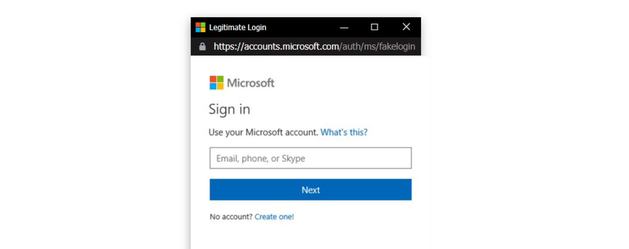Click the four-color Microsoft logo above Sign in
The height and width of the screenshot is (249, 629).
click(x=216, y=83)
